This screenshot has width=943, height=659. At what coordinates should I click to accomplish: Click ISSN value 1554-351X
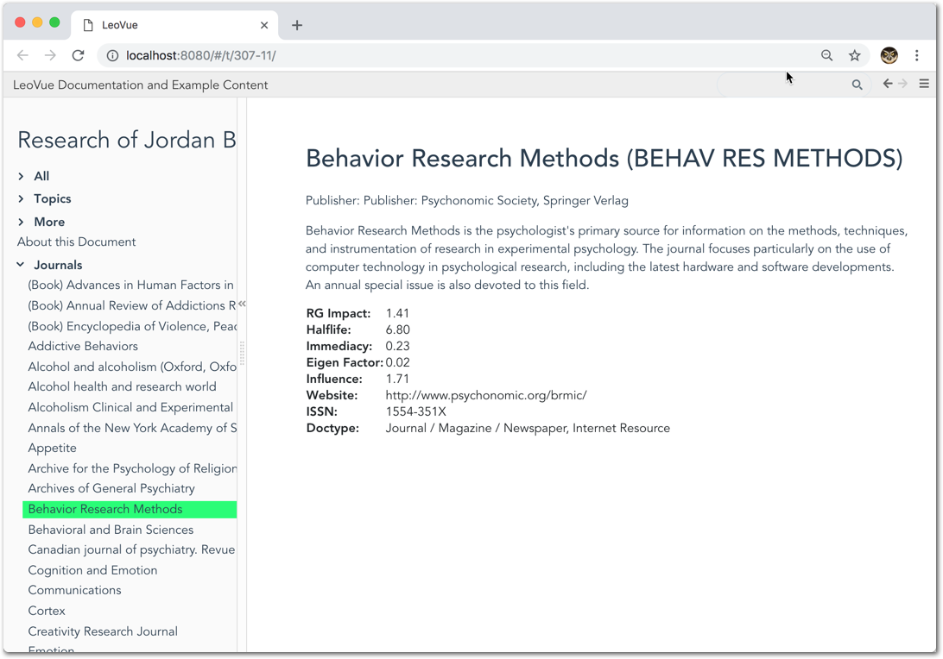[415, 411]
